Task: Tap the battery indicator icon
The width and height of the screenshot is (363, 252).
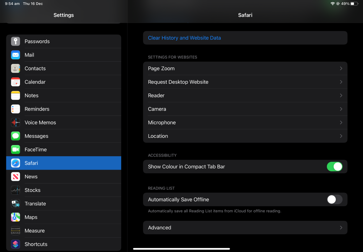Action: 354,4
